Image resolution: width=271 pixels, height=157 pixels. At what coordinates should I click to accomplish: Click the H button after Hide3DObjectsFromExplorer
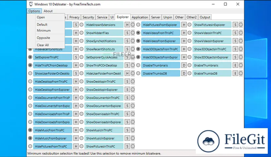click(184, 57)
